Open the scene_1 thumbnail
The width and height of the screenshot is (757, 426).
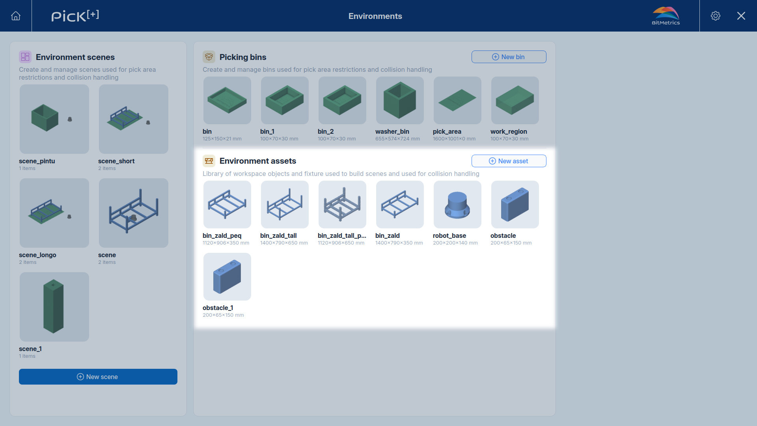54,307
